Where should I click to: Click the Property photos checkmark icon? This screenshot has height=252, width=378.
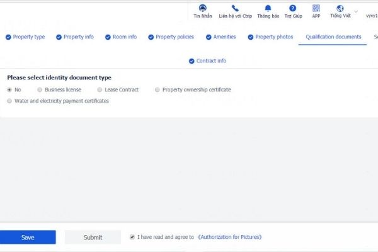click(x=251, y=37)
